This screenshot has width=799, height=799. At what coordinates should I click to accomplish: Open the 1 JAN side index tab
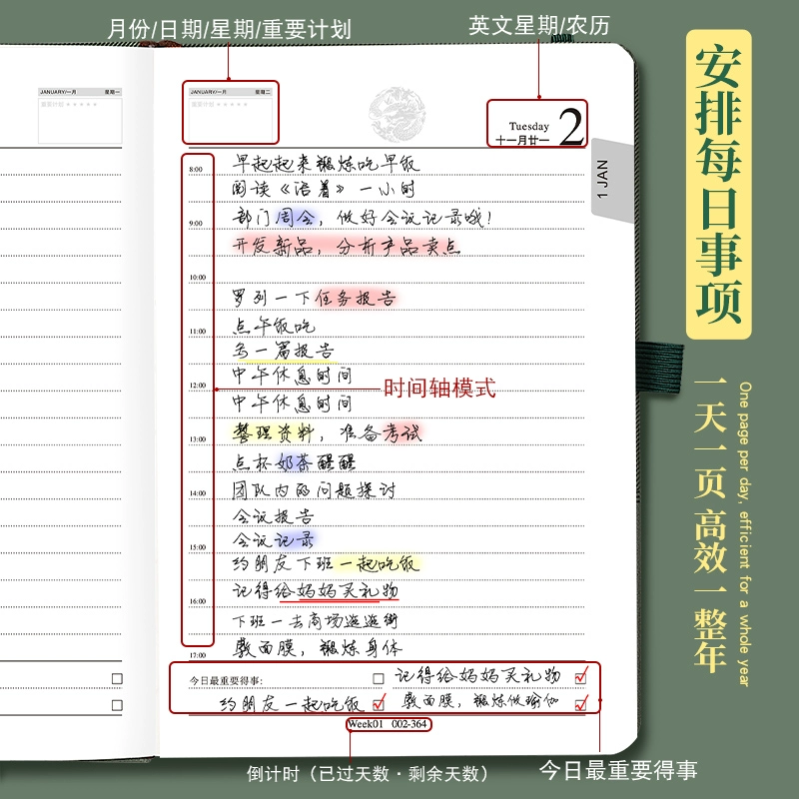tap(610, 180)
